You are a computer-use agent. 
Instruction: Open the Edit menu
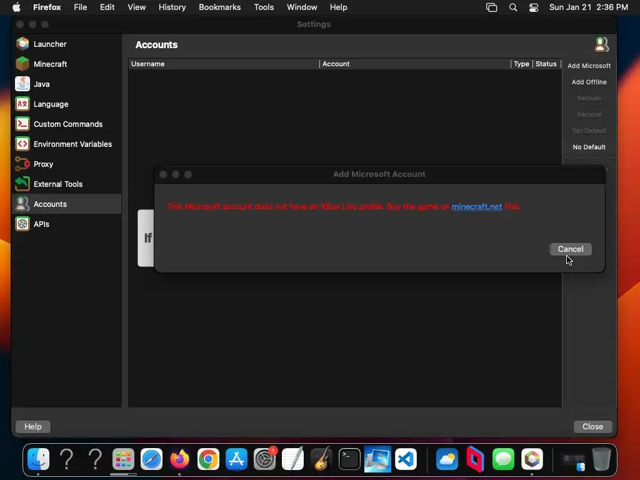click(107, 7)
